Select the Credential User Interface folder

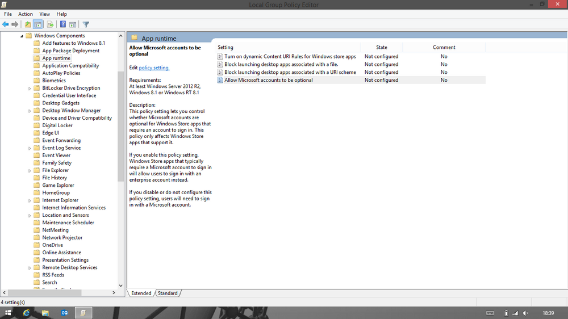pyautogui.click(x=69, y=95)
